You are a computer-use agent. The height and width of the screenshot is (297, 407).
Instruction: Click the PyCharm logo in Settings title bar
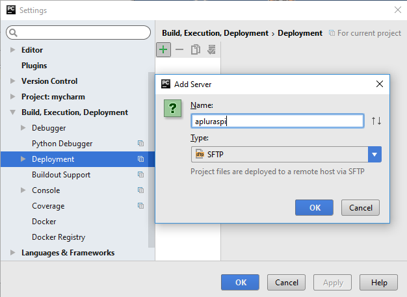[11, 10]
